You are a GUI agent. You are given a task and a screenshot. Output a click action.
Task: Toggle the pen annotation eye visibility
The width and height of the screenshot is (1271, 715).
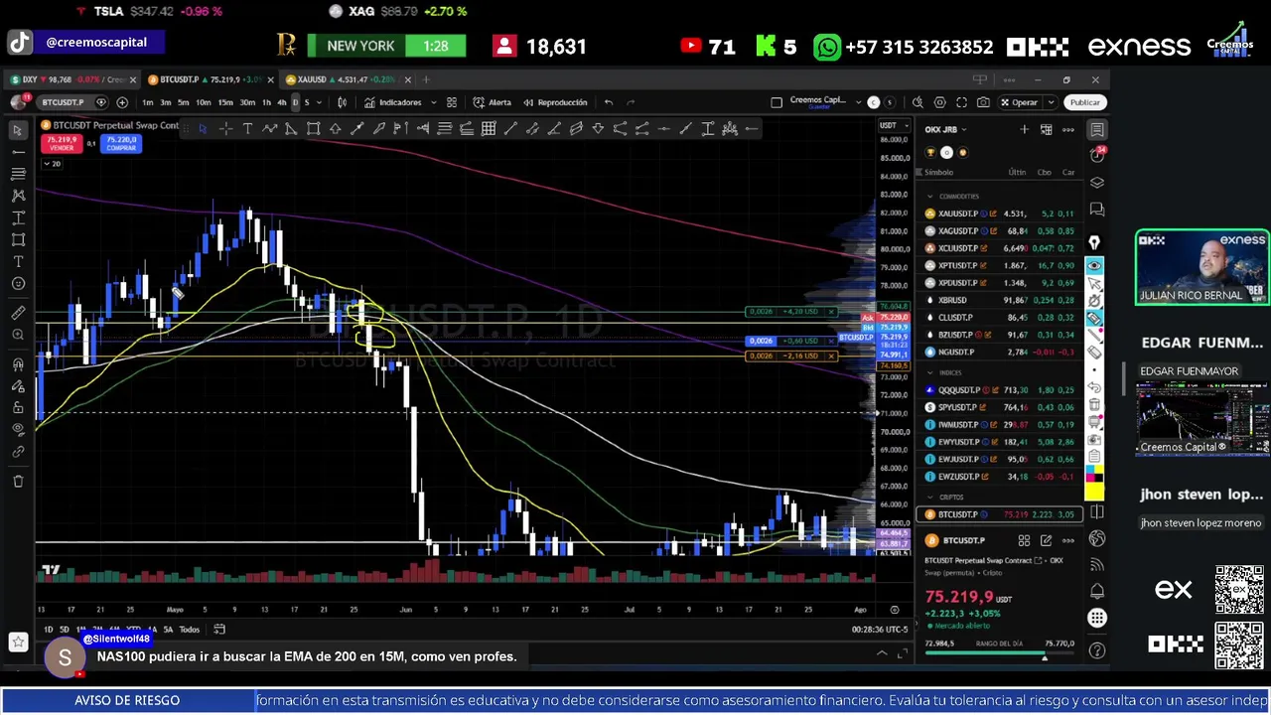pyautogui.click(x=1094, y=265)
